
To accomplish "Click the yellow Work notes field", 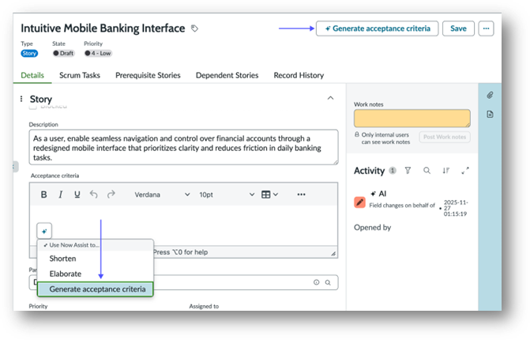I will point(412,119).
